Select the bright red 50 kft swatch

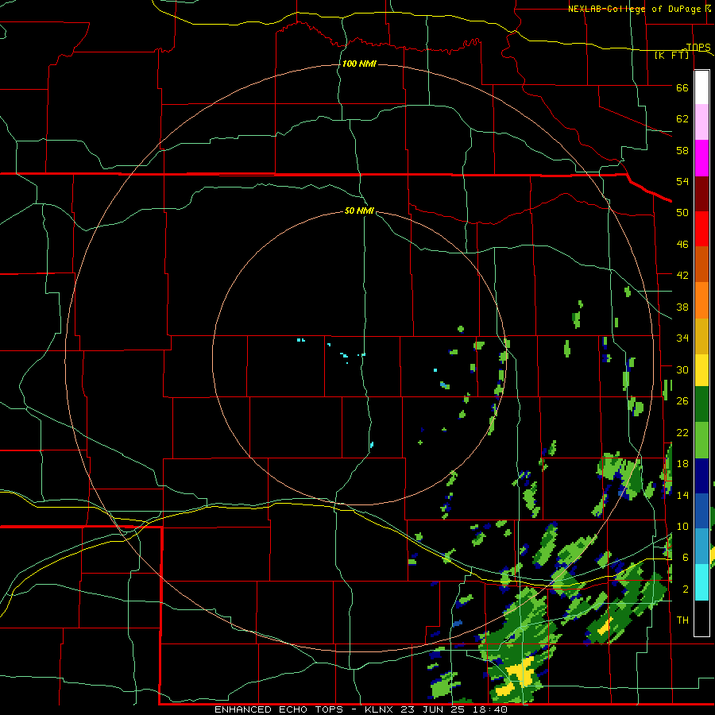(x=701, y=229)
